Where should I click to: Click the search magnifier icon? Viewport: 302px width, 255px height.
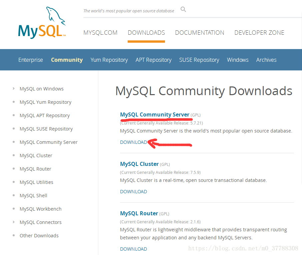click(x=183, y=9)
